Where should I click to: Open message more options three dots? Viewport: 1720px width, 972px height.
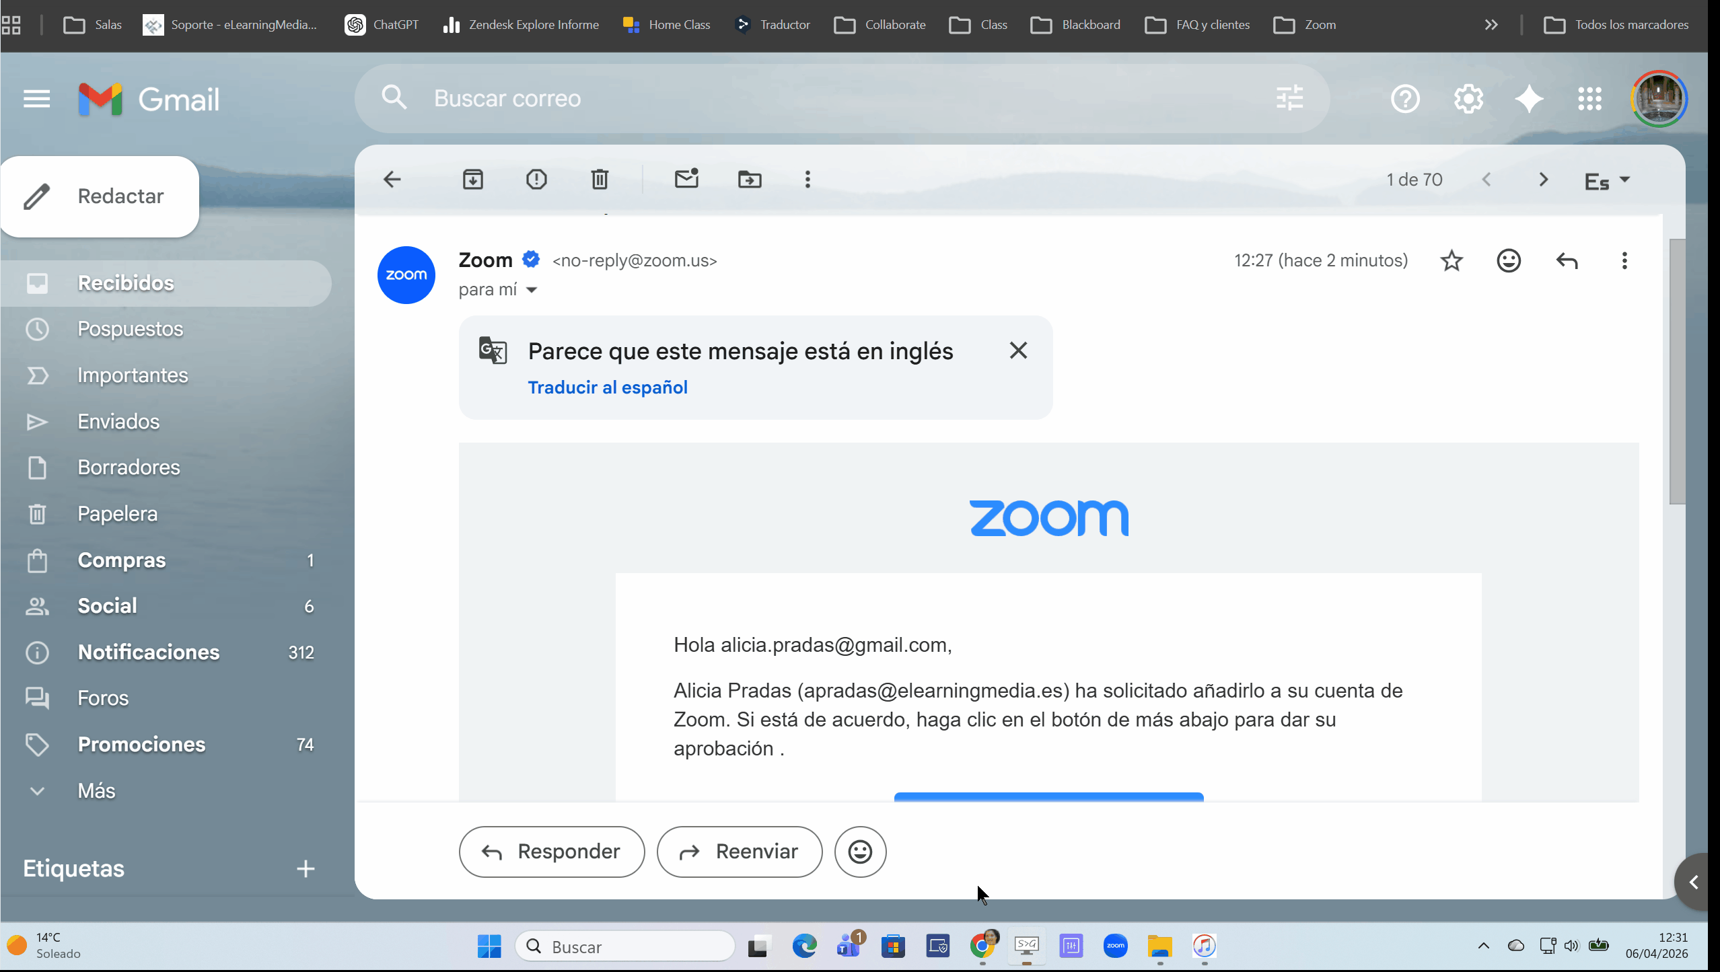coord(1624,260)
